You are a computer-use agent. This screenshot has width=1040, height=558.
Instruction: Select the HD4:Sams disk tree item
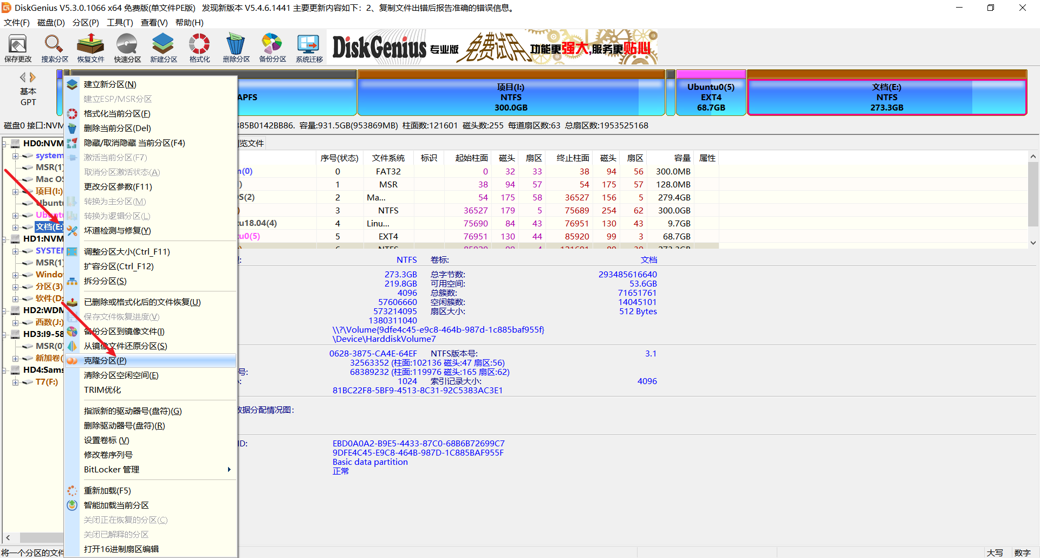43,370
